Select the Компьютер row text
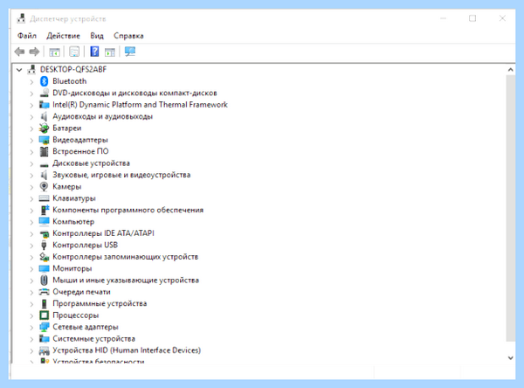Viewport: 524px width, 388px height. click(x=73, y=222)
